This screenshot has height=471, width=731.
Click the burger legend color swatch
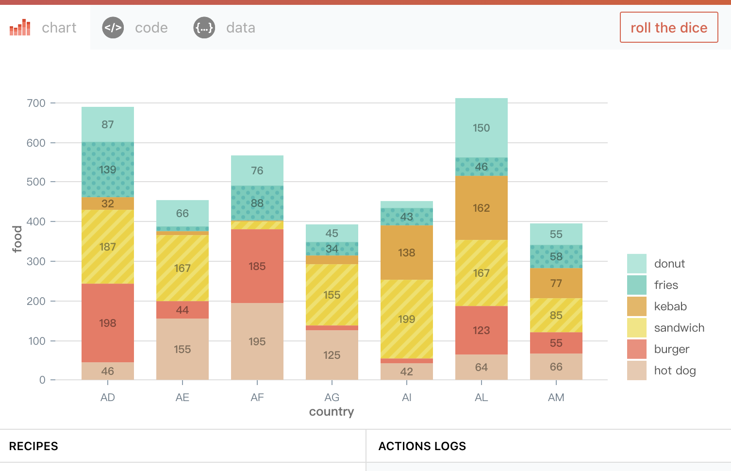coord(637,349)
